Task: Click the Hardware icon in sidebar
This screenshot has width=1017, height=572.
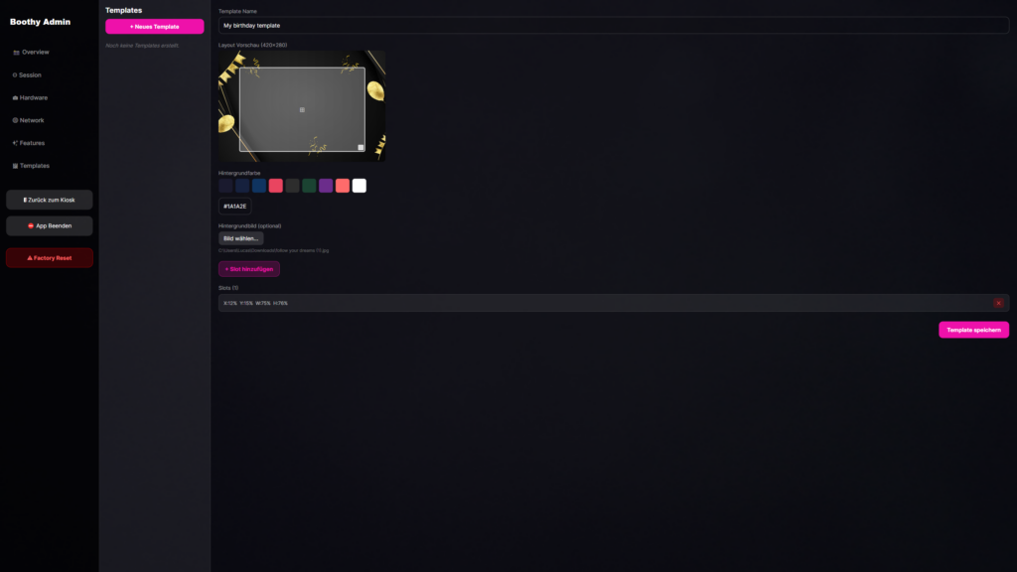Action: [x=15, y=97]
